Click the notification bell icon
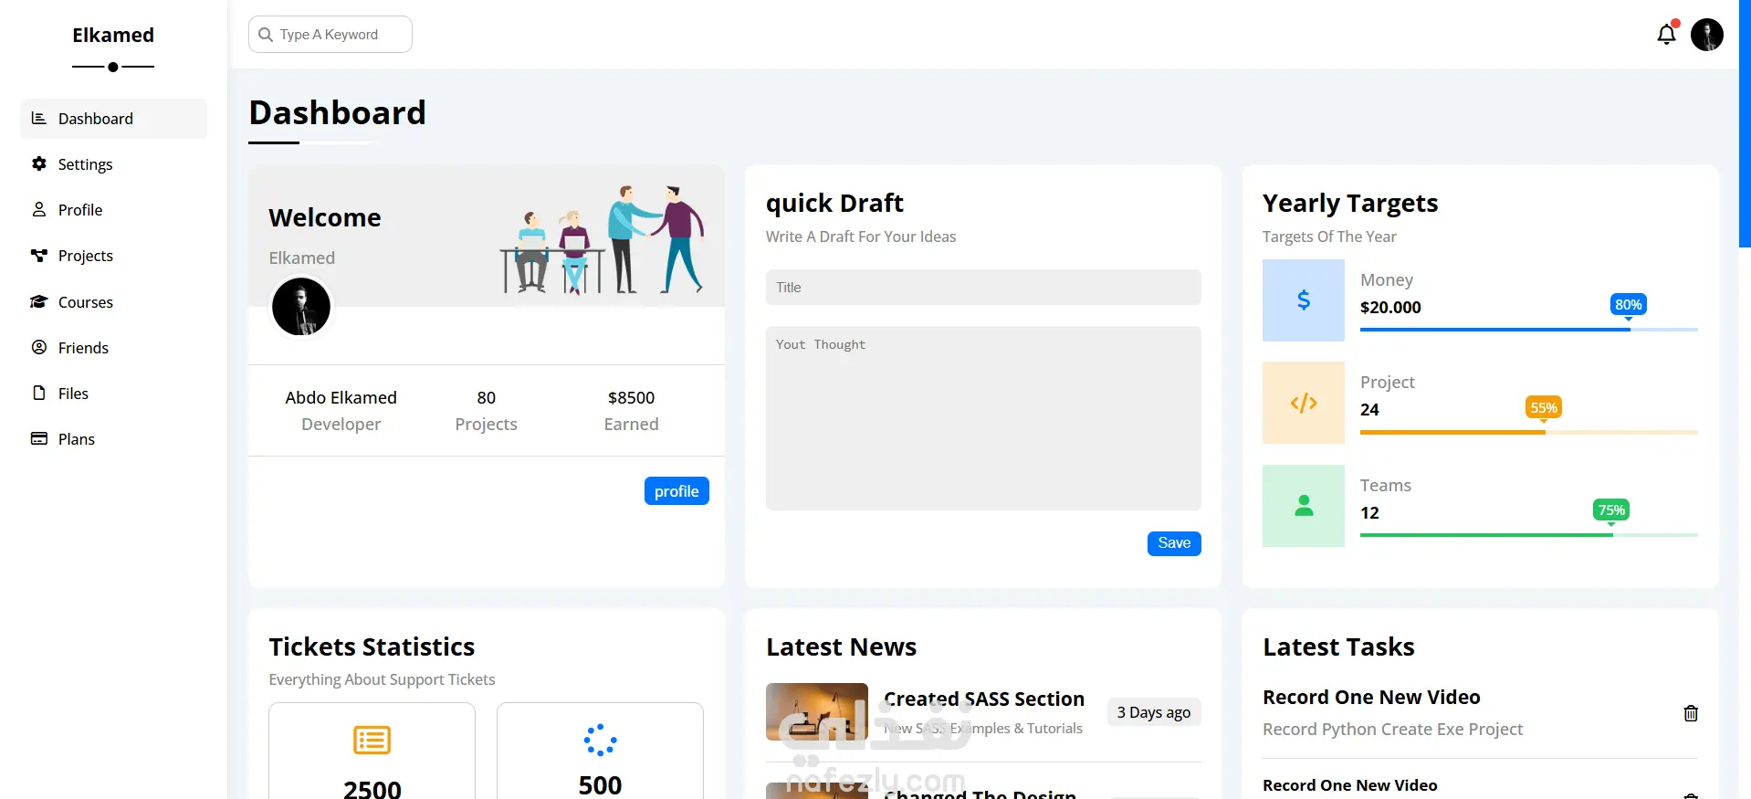 (x=1666, y=35)
